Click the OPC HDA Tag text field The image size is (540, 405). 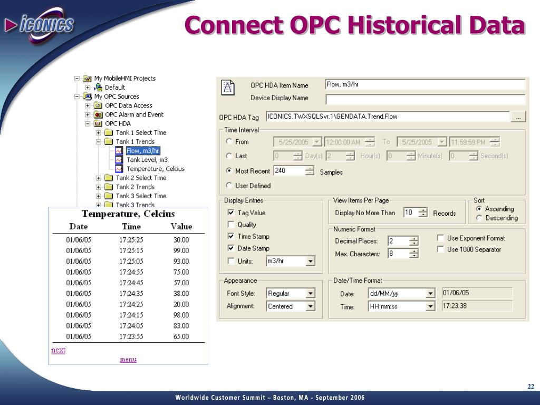(388, 117)
